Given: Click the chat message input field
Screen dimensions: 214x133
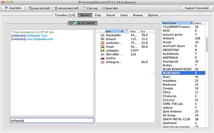Looking at the screenshot, I should (52, 121).
